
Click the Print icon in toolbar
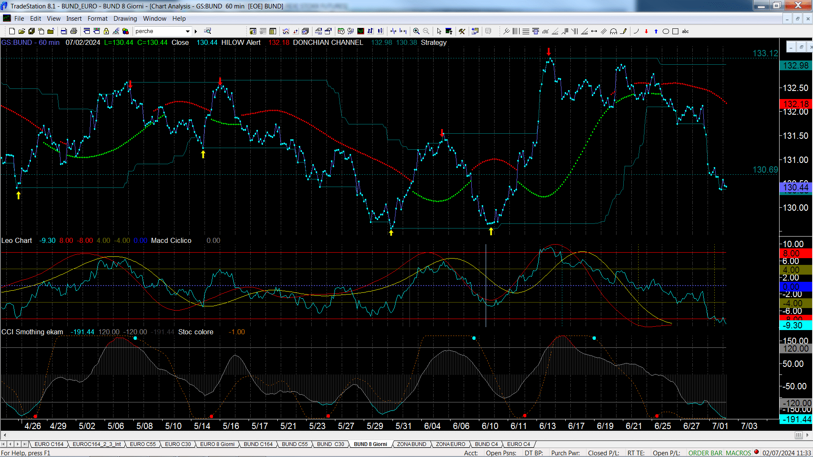pyautogui.click(x=74, y=31)
